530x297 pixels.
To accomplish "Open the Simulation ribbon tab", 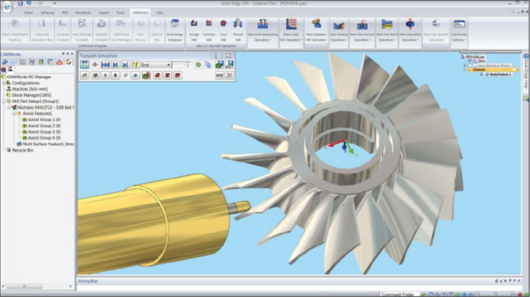I will click(83, 12).
